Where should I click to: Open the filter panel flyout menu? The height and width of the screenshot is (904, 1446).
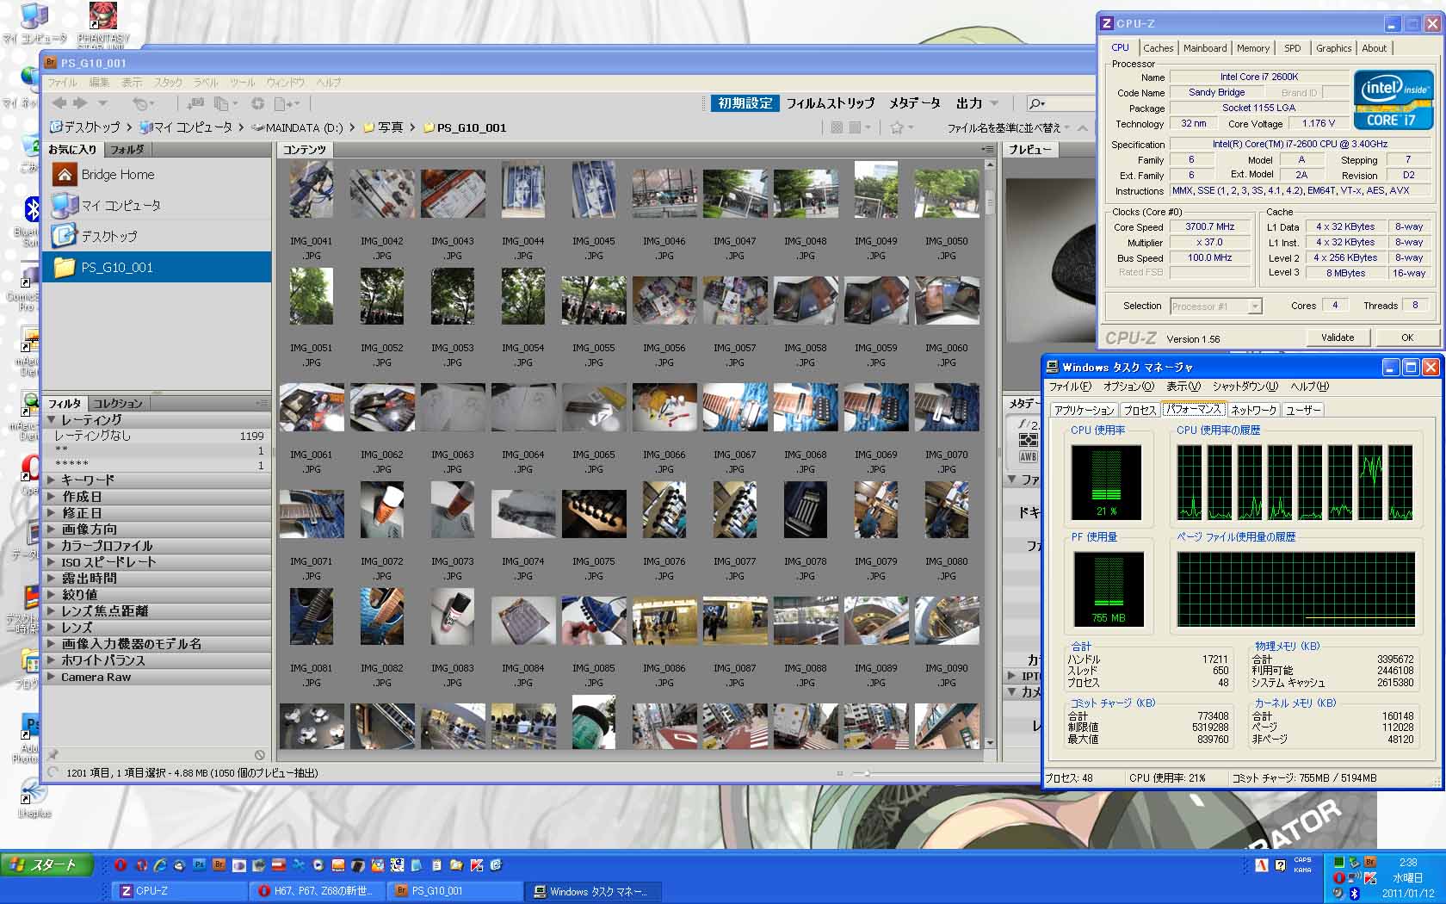tap(262, 403)
